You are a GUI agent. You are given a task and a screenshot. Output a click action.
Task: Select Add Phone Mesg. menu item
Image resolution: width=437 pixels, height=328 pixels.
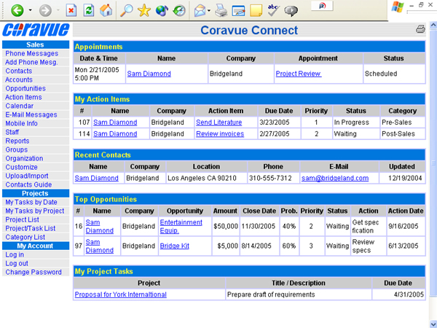pyautogui.click(x=31, y=62)
